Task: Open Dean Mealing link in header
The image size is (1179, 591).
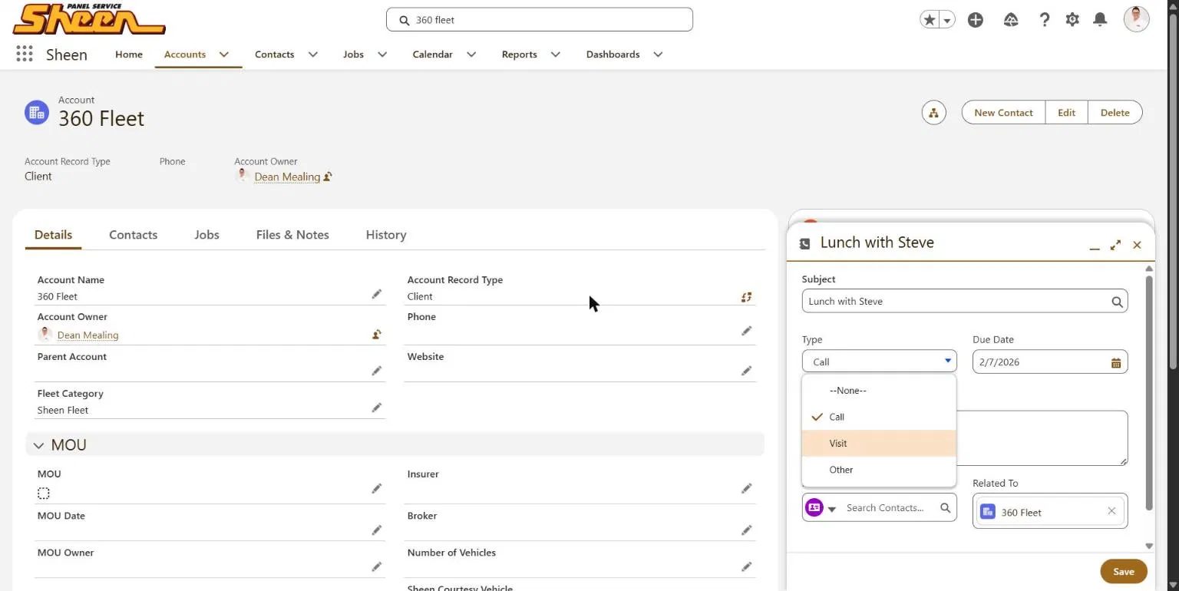Action: tap(287, 177)
